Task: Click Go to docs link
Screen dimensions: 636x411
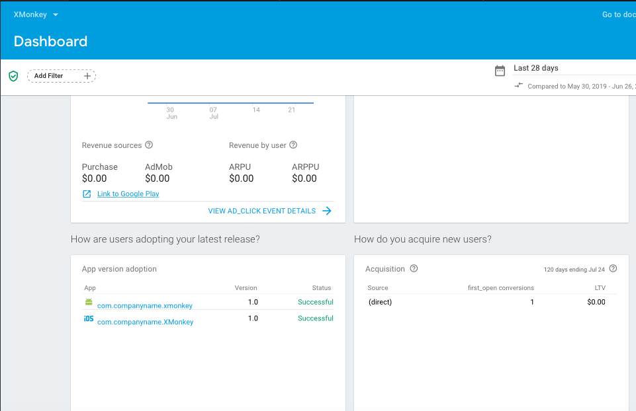Action: pyautogui.click(x=619, y=15)
